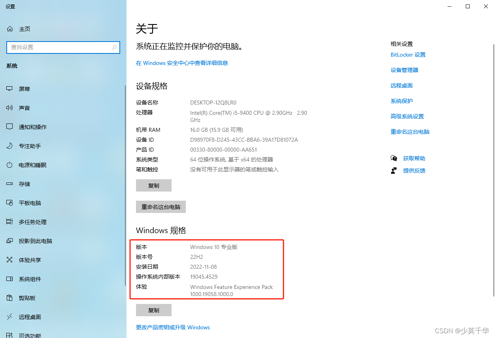Click the Tablet mode icon
Image resolution: width=495 pixels, height=338 pixels.
[x=10, y=203]
